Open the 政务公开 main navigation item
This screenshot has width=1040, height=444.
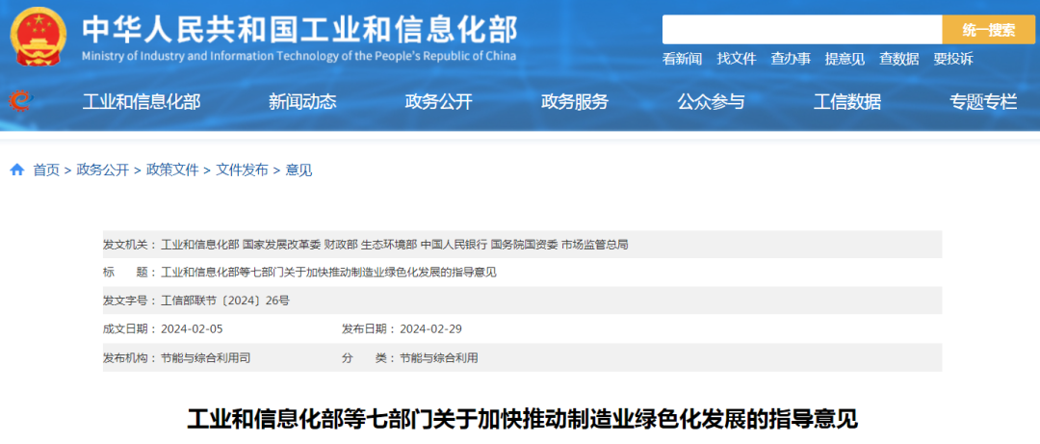coord(438,102)
